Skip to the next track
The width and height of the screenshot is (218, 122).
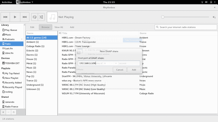(x=25, y=17)
